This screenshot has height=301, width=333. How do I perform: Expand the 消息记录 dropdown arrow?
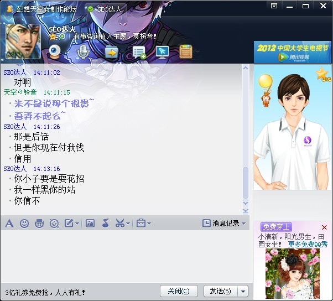244,224
